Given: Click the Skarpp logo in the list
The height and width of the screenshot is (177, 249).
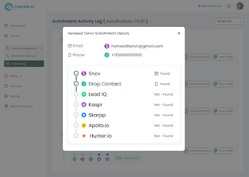Looking at the screenshot, I should pos(84,115).
